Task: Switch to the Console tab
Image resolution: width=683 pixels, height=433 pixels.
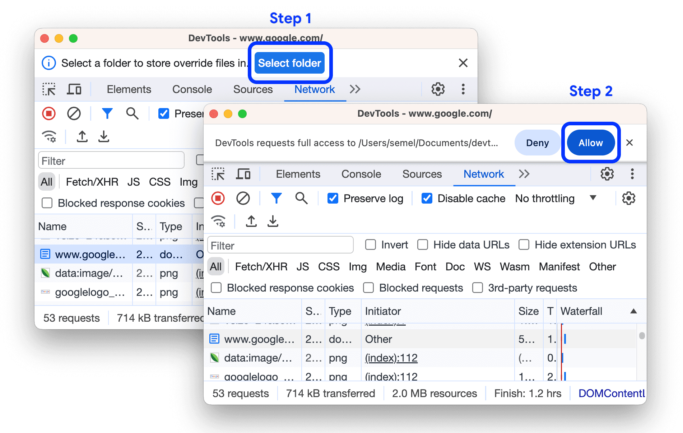Action: click(361, 174)
